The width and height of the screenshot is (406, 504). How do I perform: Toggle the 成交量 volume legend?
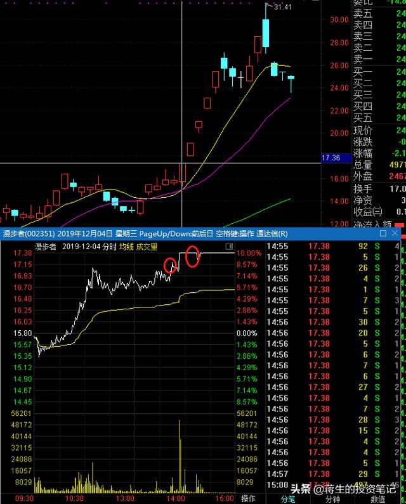147,246
